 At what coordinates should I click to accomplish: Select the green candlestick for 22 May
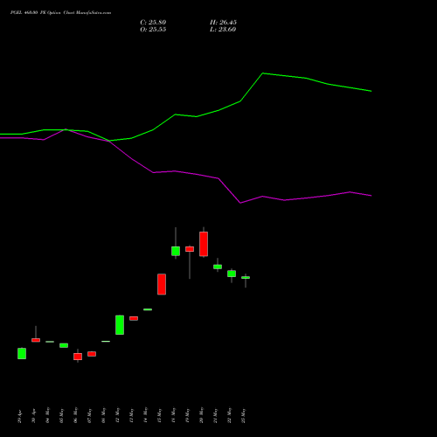click(232, 274)
